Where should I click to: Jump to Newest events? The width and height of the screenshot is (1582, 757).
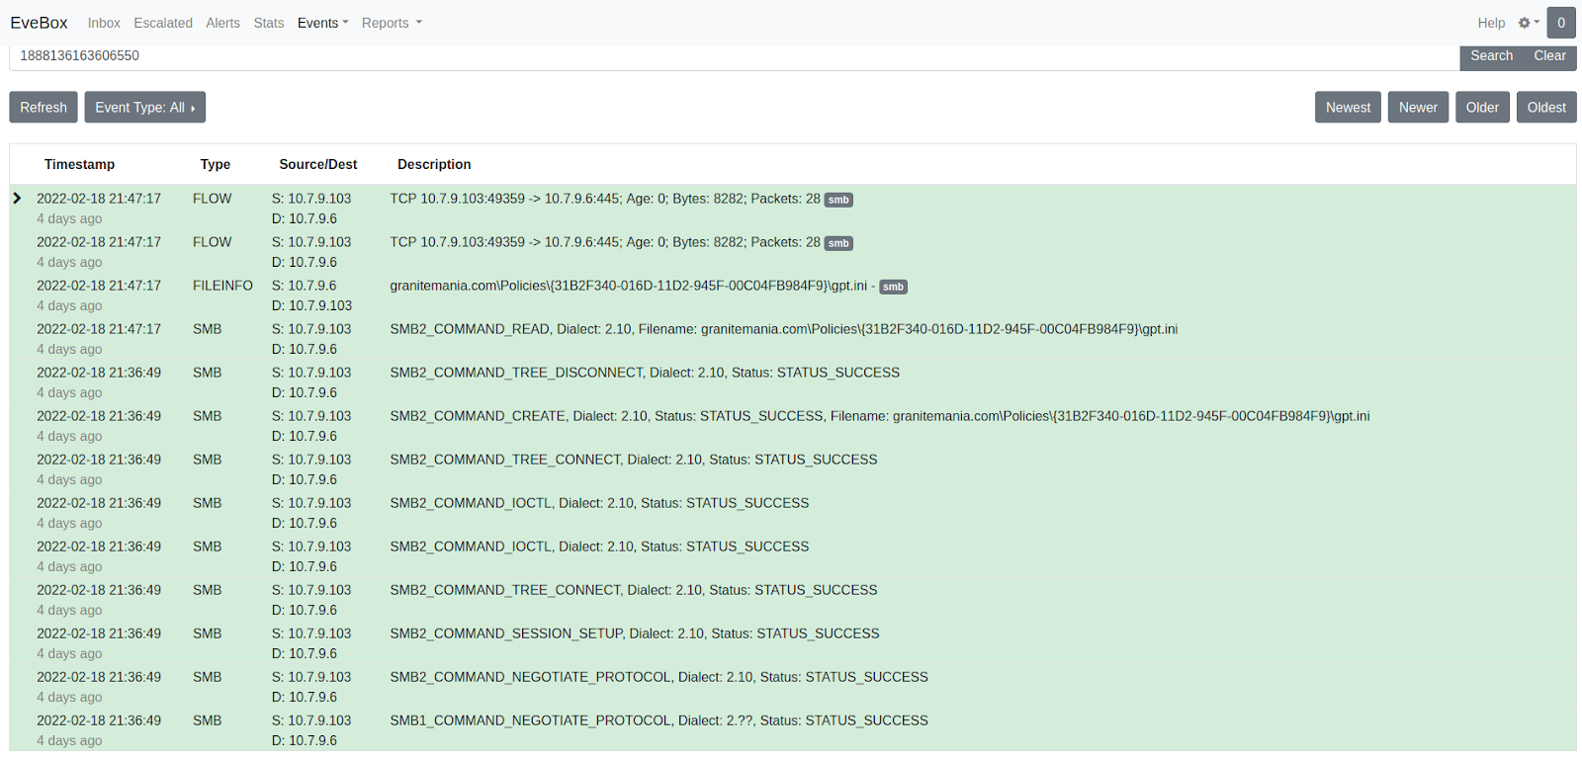click(1348, 107)
